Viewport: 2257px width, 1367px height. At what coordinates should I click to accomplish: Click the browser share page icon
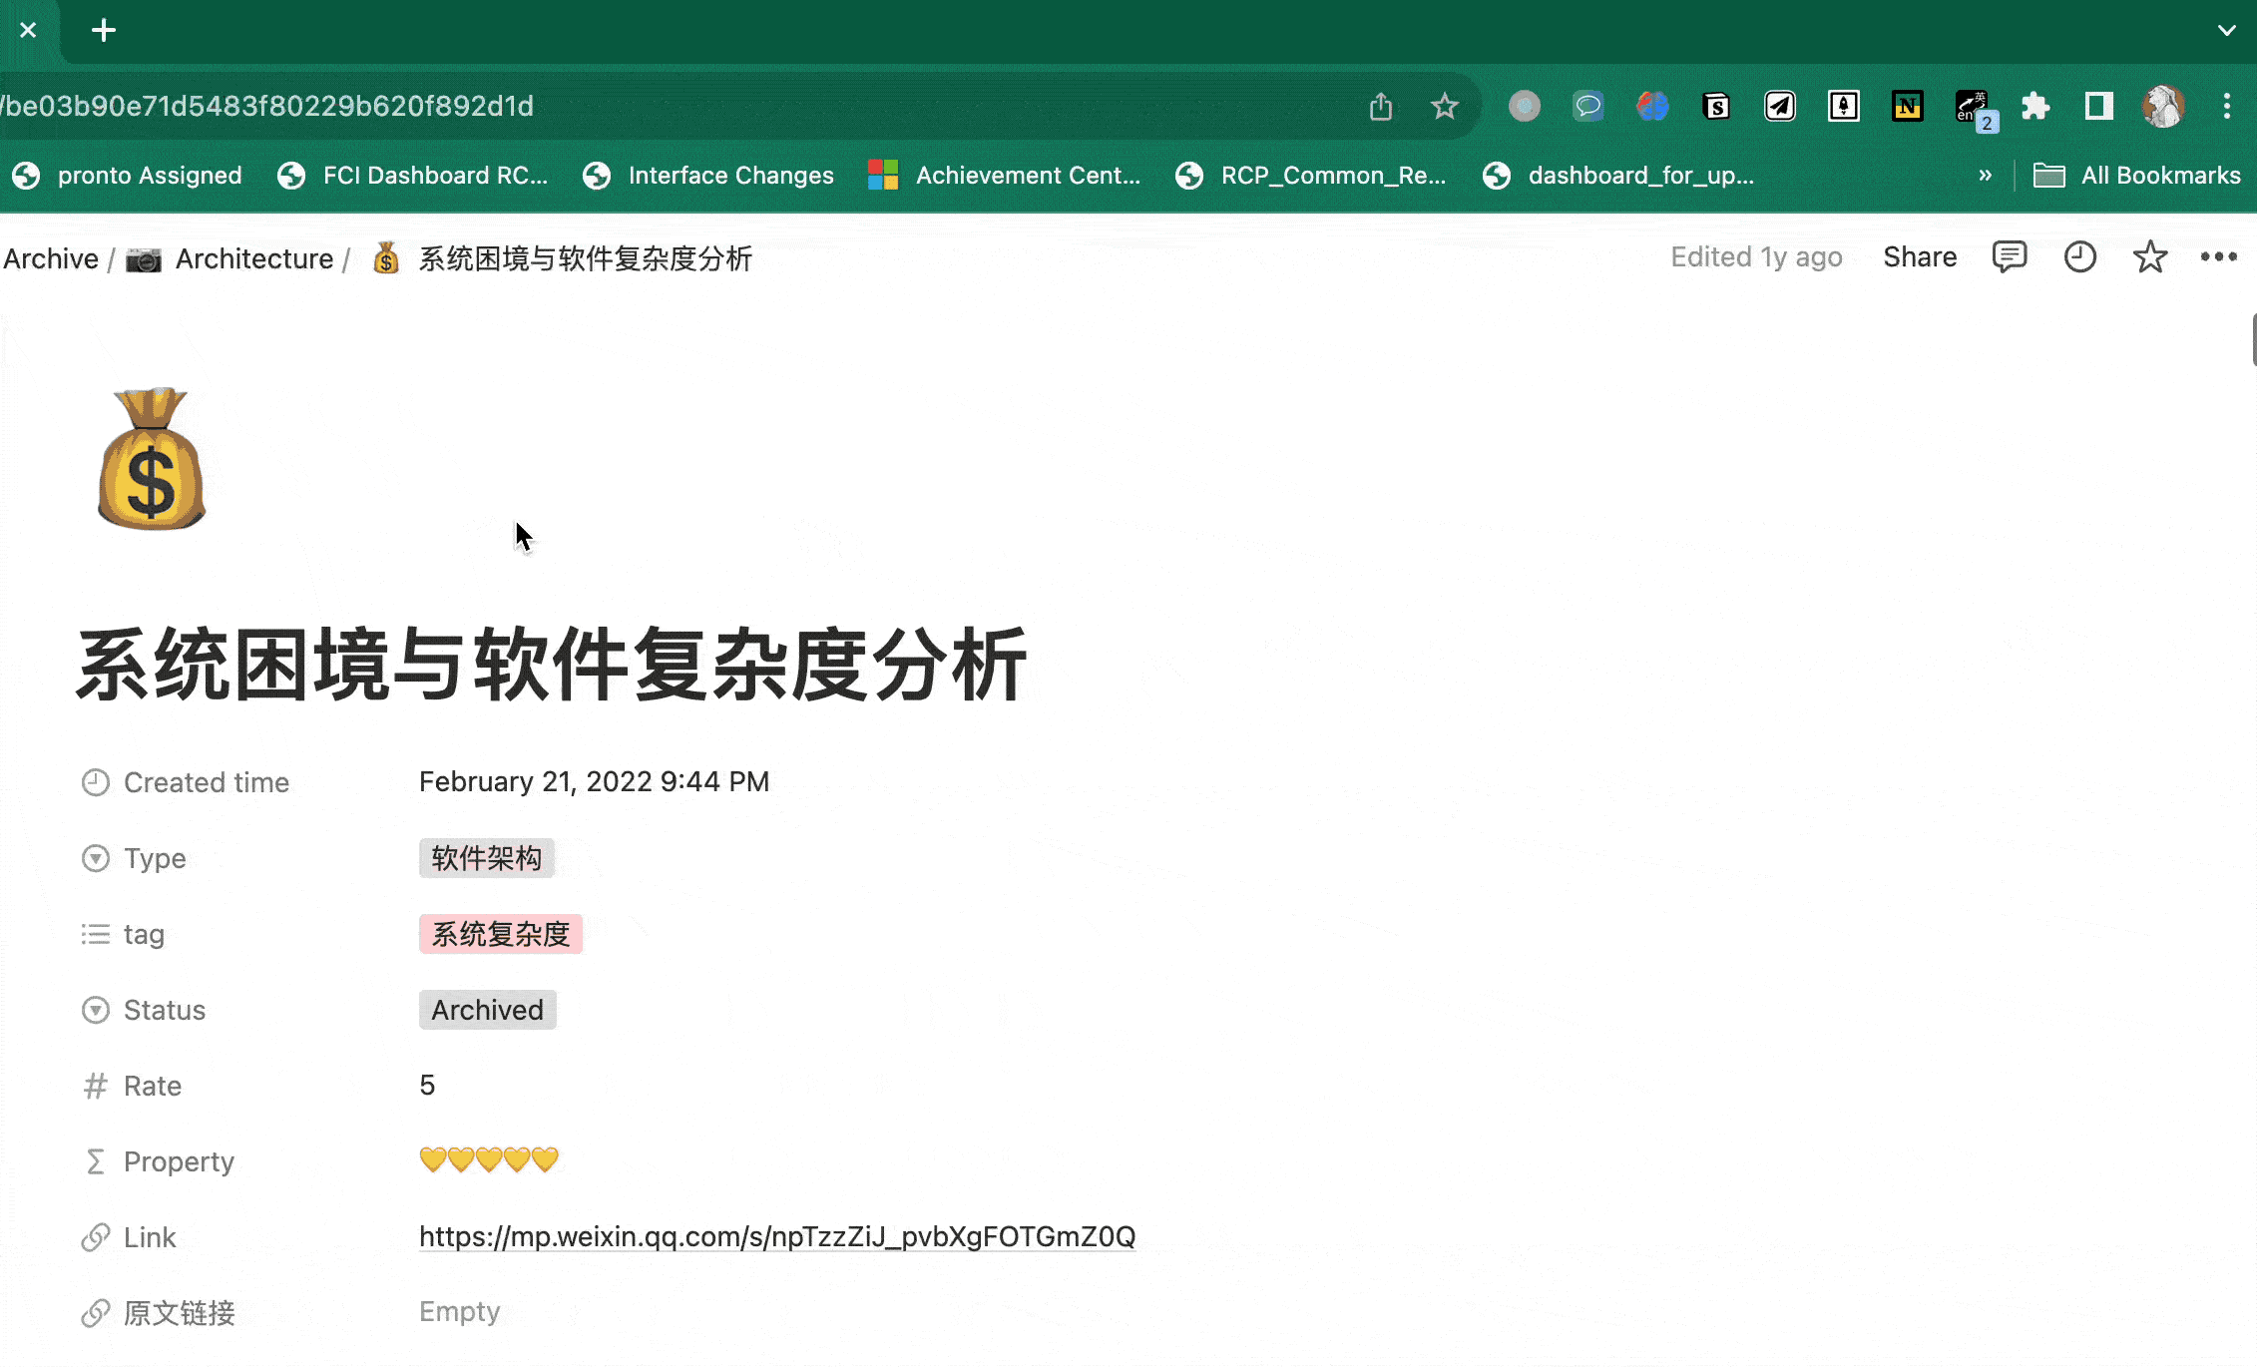click(1380, 106)
